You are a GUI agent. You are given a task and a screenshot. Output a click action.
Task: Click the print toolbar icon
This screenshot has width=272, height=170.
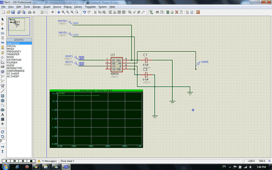(29, 12)
